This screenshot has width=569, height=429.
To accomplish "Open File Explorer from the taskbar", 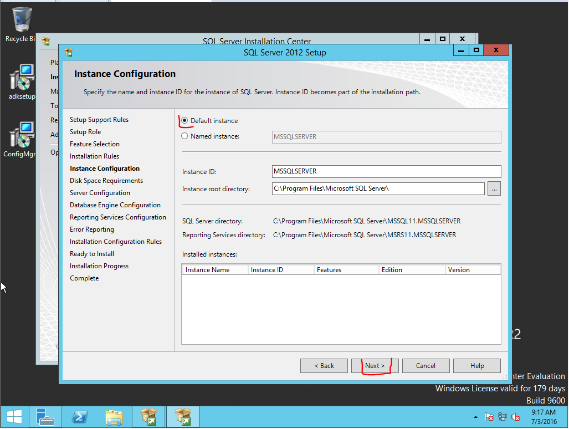I will tap(114, 417).
